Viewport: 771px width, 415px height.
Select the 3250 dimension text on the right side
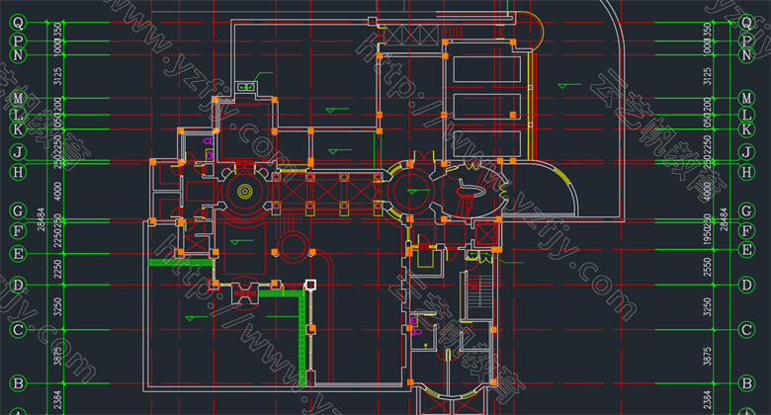pyautogui.click(x=707, y=307)
